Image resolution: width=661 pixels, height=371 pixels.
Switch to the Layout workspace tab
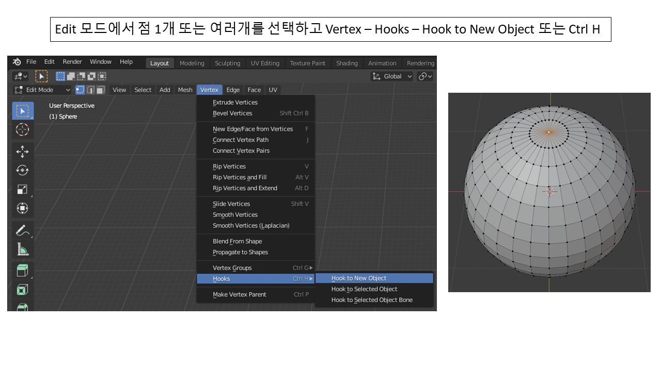[x=160, y=63]
